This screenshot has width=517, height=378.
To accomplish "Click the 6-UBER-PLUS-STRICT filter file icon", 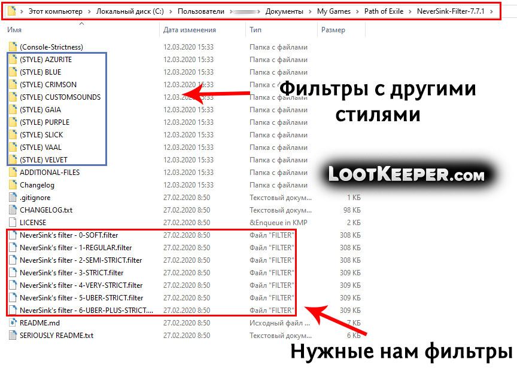I will click(13, 310).
